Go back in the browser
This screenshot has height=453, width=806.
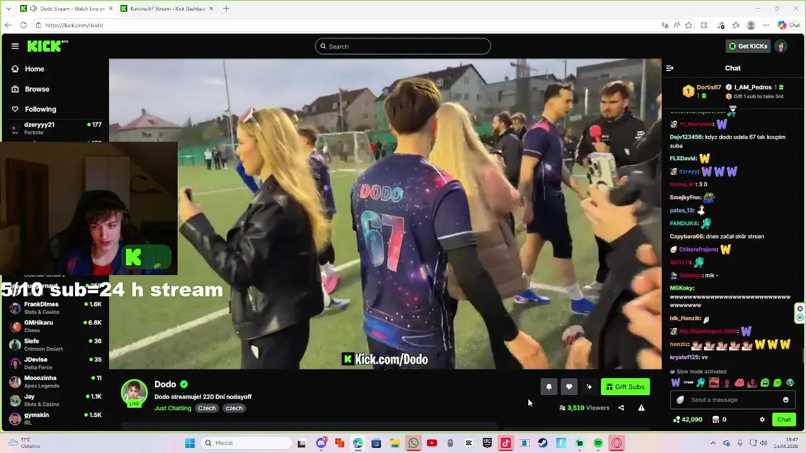(x=8, y=25)
